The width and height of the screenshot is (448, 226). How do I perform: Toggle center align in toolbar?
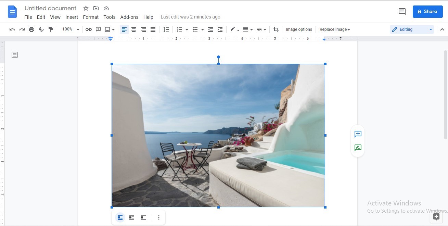(134, 29)
